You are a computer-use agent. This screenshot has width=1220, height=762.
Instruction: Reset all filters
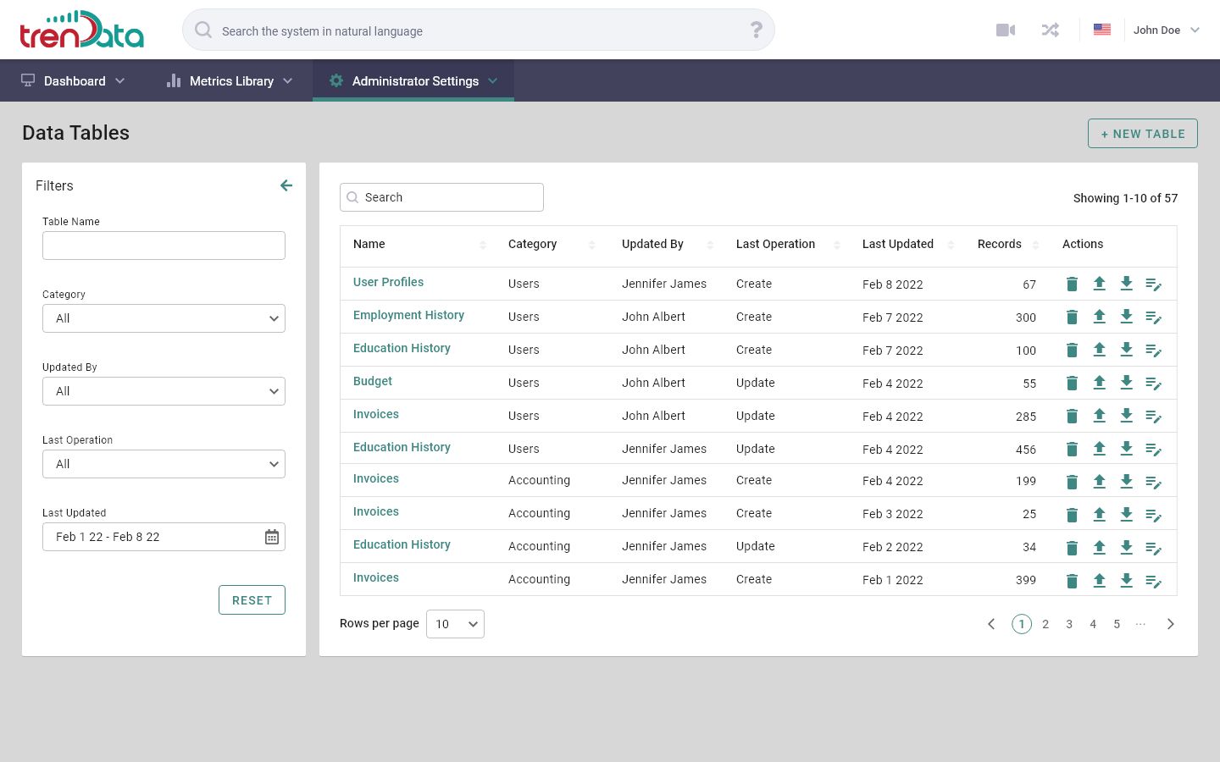pyautogui.click(x=252, y=600)
